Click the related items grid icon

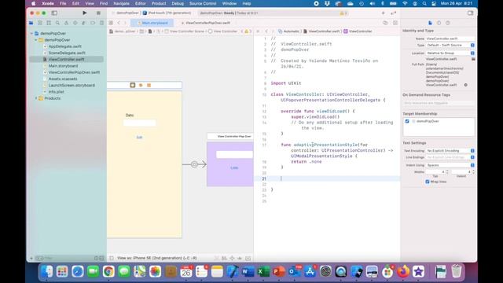[111, 23]
